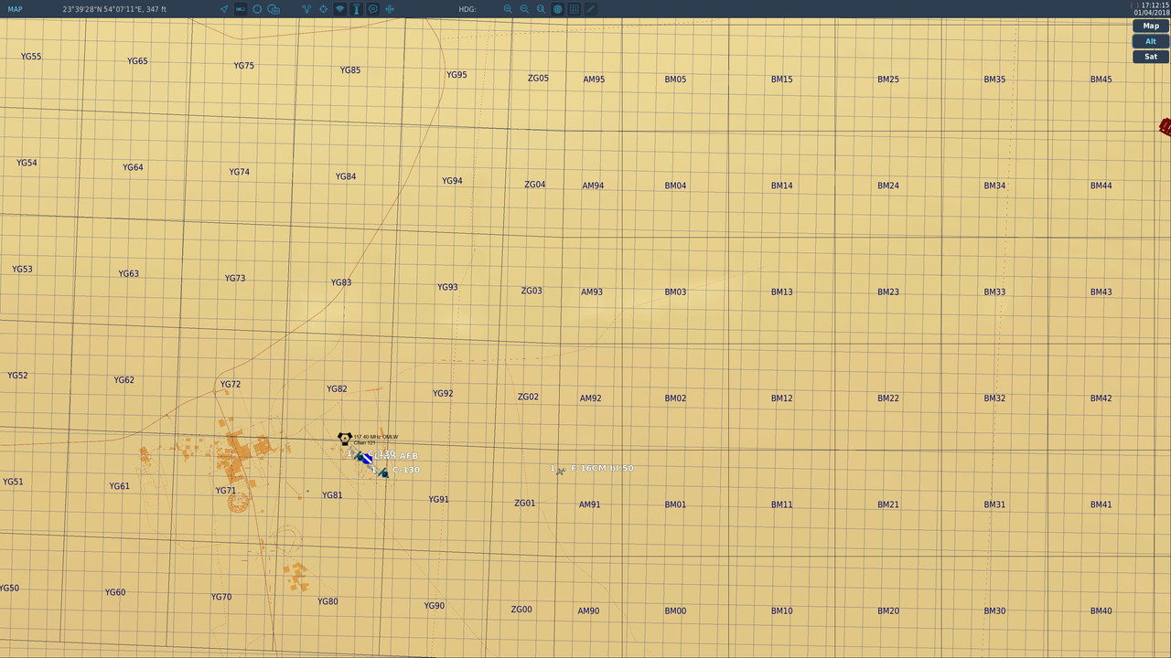Click grid label AM93

[592, 292]
